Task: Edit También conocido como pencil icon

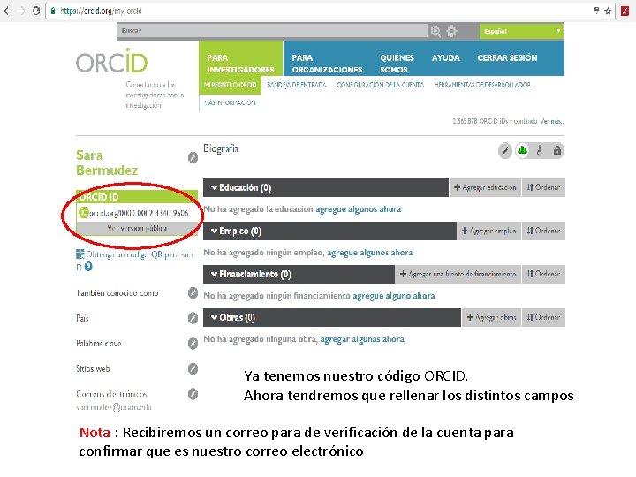Action: pyautogui.click(x=193, y=292)
